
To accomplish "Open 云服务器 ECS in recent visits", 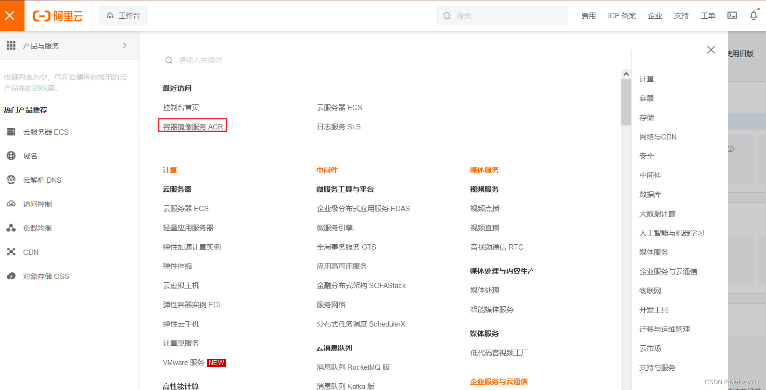I will point(339,107).
